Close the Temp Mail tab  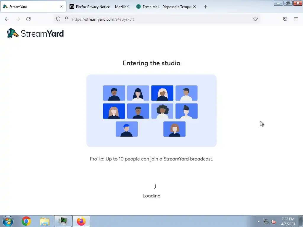[x=194, y=7]
